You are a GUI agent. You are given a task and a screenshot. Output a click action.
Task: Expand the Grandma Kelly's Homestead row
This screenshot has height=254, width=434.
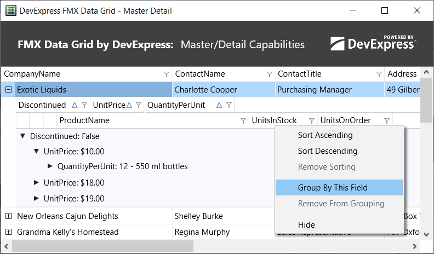pos(9,232)
